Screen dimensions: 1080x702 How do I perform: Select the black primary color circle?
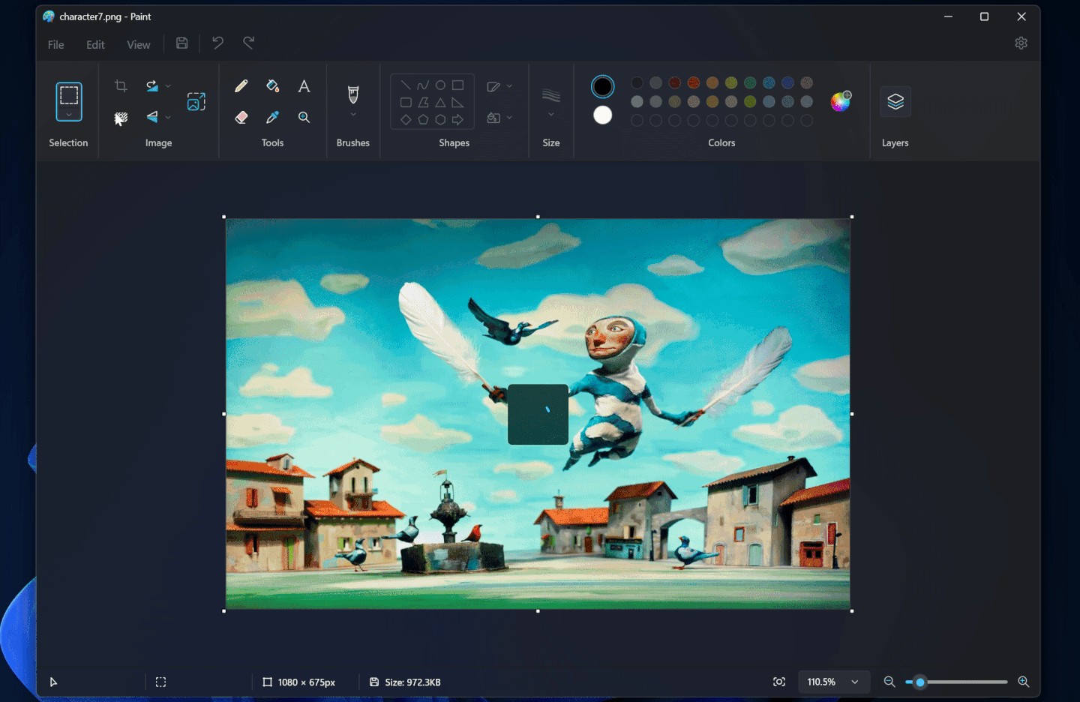[x=602, y=87]
